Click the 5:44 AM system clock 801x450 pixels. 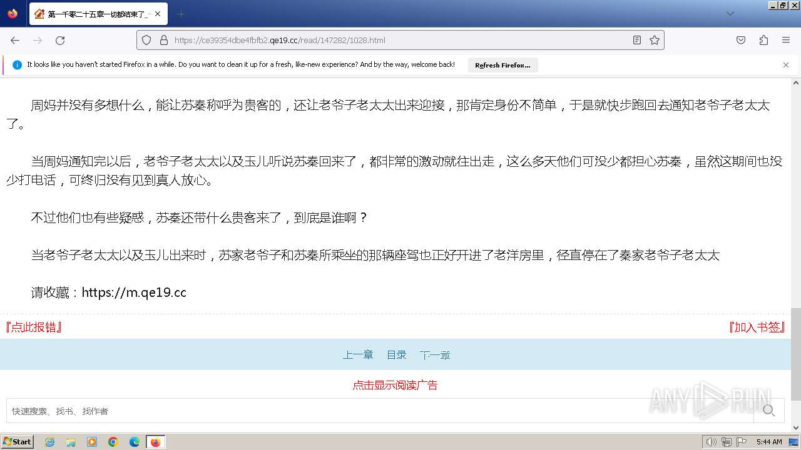click(769, 442)
